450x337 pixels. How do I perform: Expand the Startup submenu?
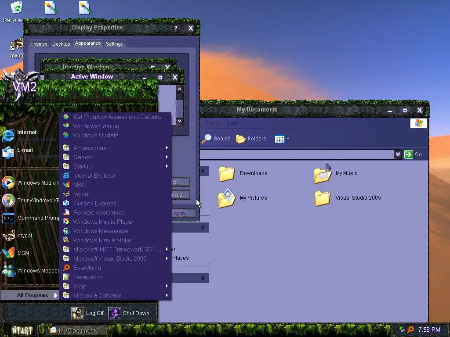tap(115, 166)
